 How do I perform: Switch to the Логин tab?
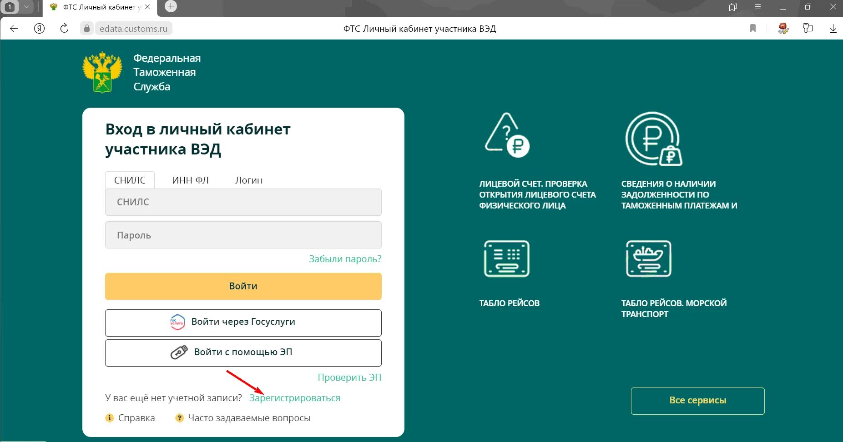[249, 180]
